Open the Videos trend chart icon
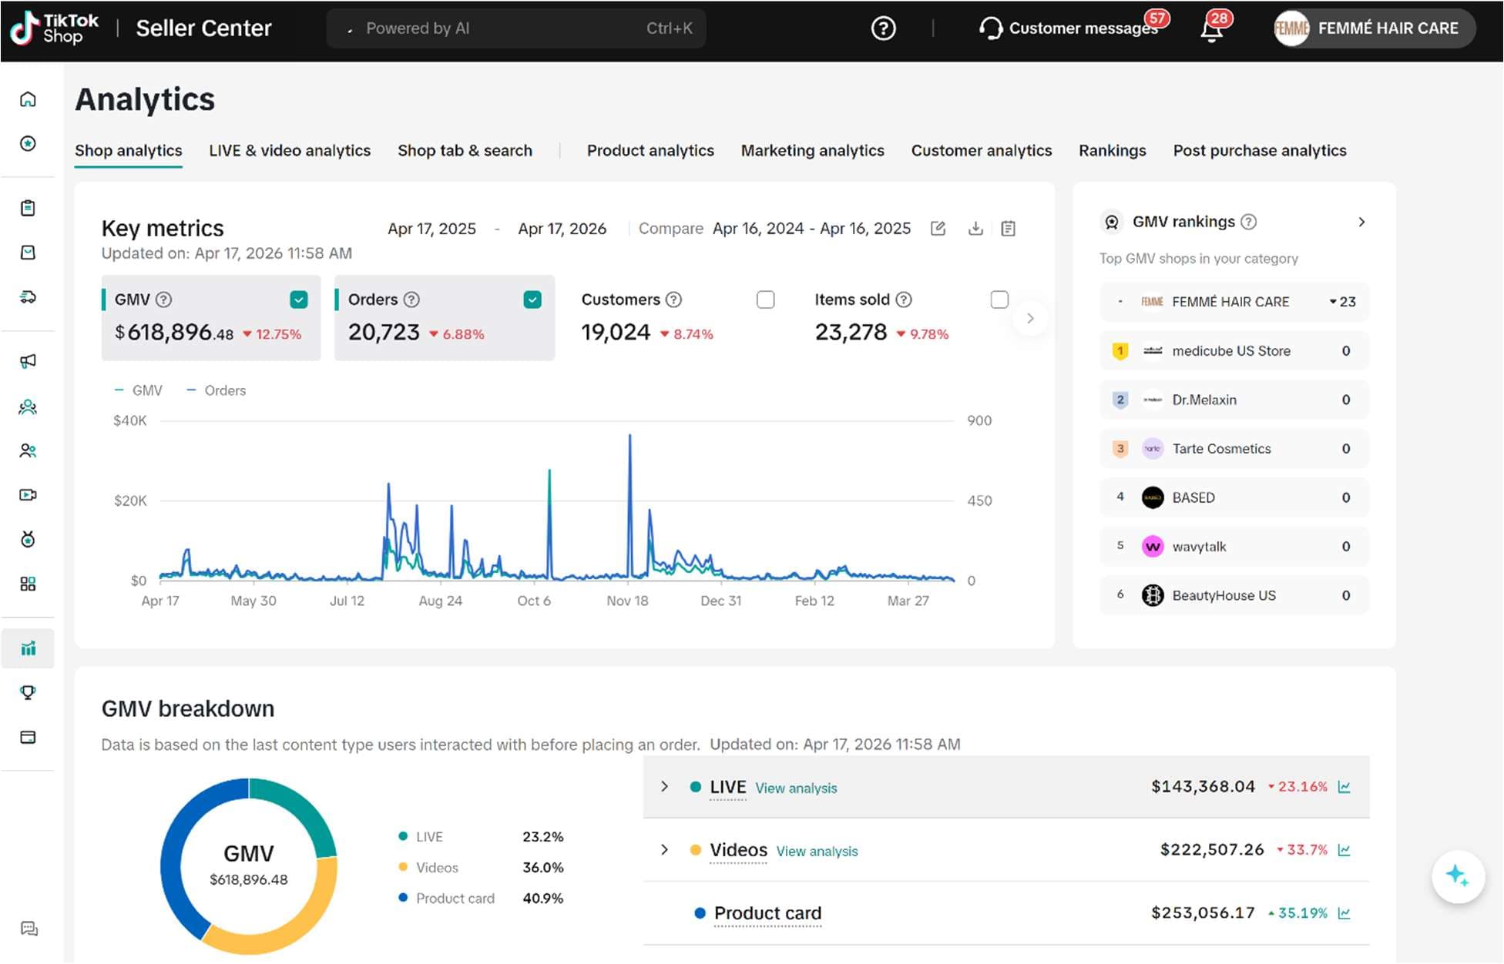Image resolution: width=1504 pixels, height=964 pixels. pyautogui.click(x=1345, y=850)
